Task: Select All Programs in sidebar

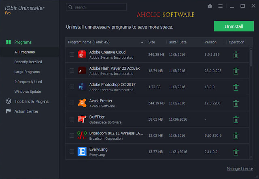Action: click(x=25, y=52)
